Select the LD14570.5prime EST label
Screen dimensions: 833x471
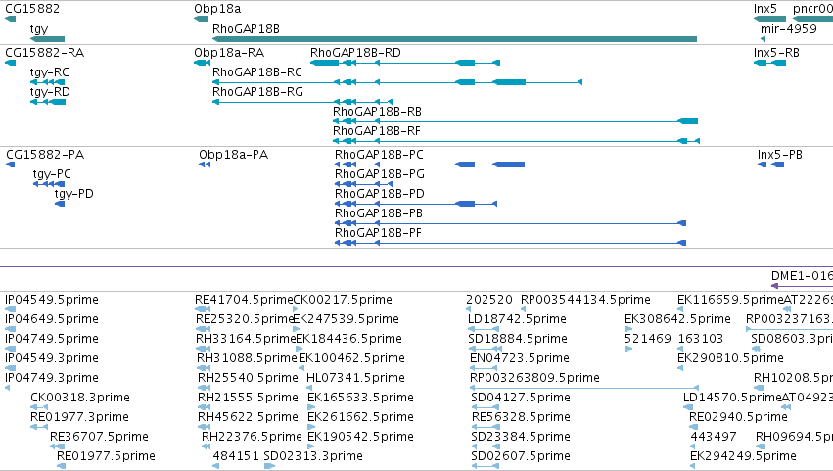732,398
